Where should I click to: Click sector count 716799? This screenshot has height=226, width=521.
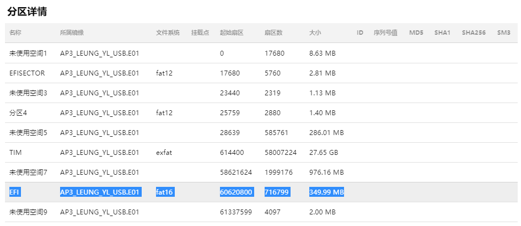pyautogui.click(x=277, y=192)
